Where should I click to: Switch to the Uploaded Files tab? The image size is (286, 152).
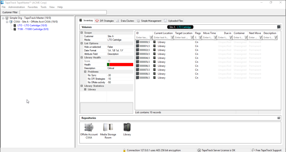pos(174,21)
